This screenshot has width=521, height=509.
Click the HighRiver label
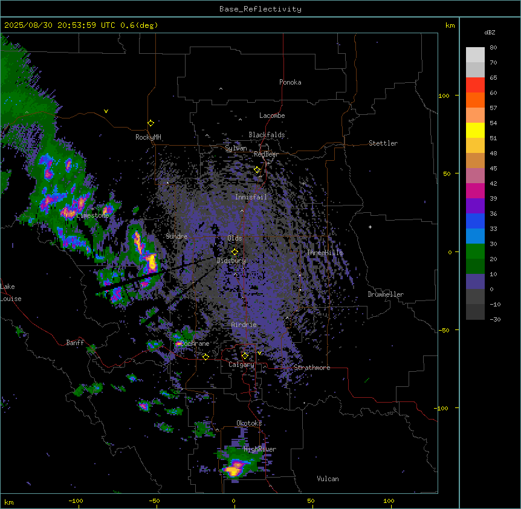(260, 449)
